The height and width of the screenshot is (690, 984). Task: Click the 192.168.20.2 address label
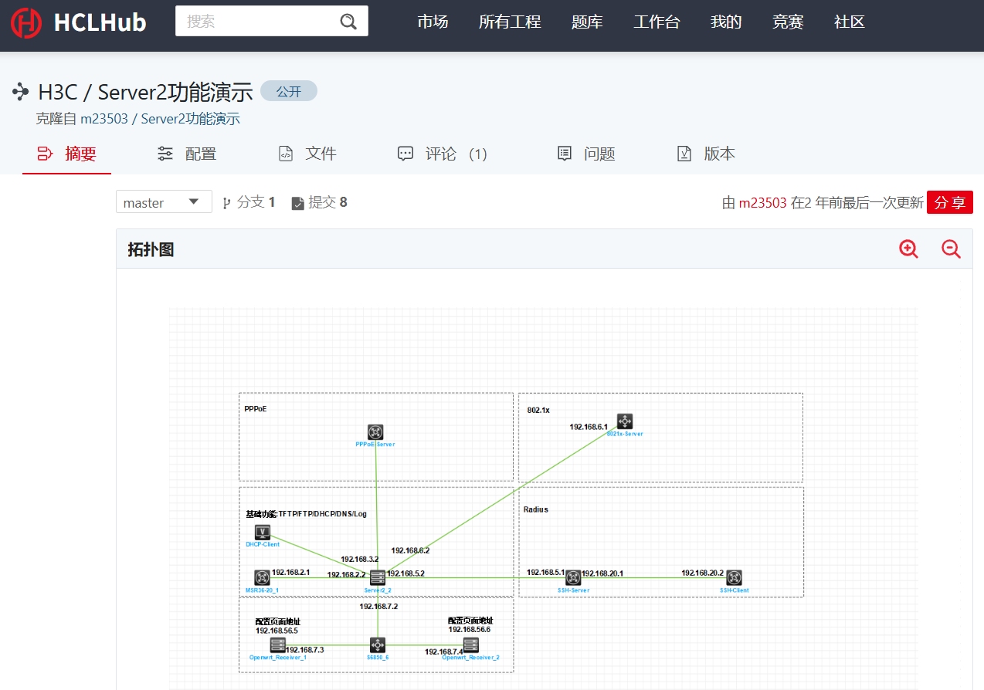[702, 573]
